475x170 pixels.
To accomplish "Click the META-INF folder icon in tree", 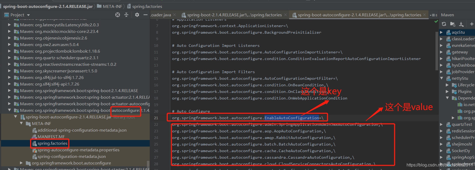I will tap(28, 124).
